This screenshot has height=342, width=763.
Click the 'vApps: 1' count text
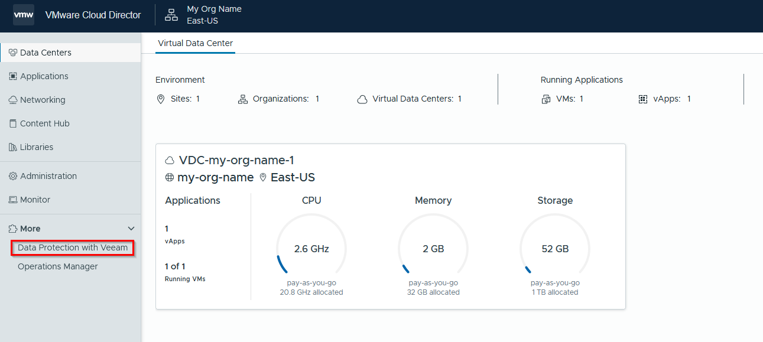(x=672, y=99)
